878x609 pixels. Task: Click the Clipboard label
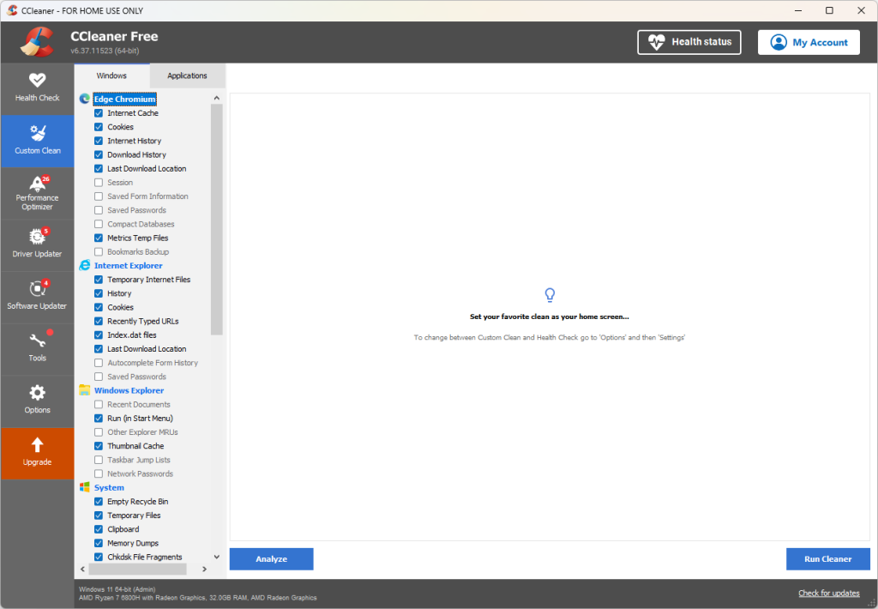coord(123,529)
